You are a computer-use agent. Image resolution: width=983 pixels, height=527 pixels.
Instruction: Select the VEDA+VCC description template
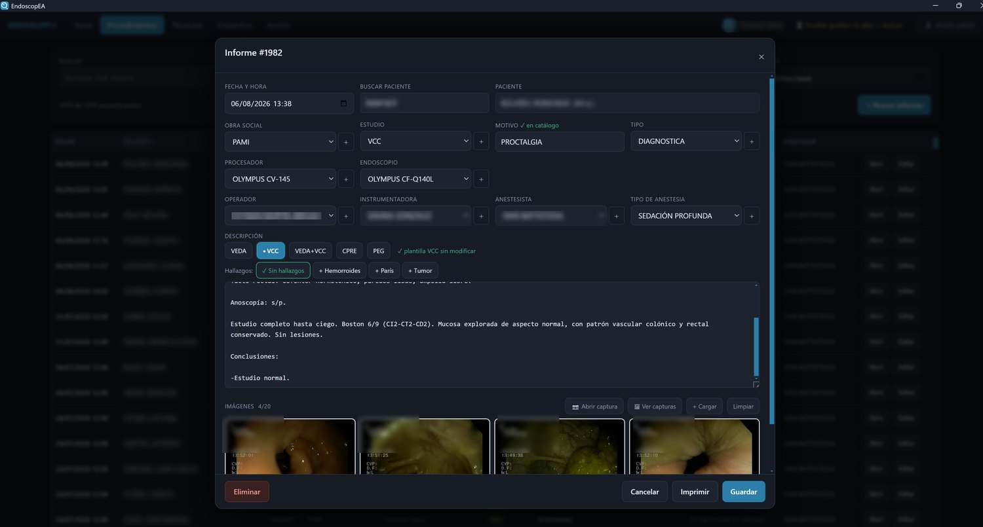(x=310, y=251)
